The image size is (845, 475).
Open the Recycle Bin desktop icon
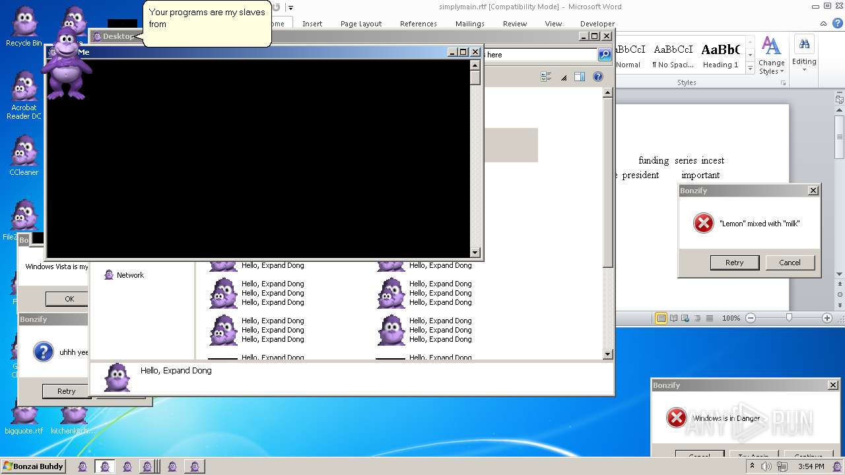tap(24, 27)
